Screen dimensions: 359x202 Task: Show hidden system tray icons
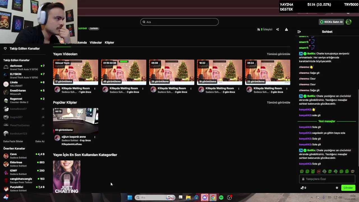point(311,198)
